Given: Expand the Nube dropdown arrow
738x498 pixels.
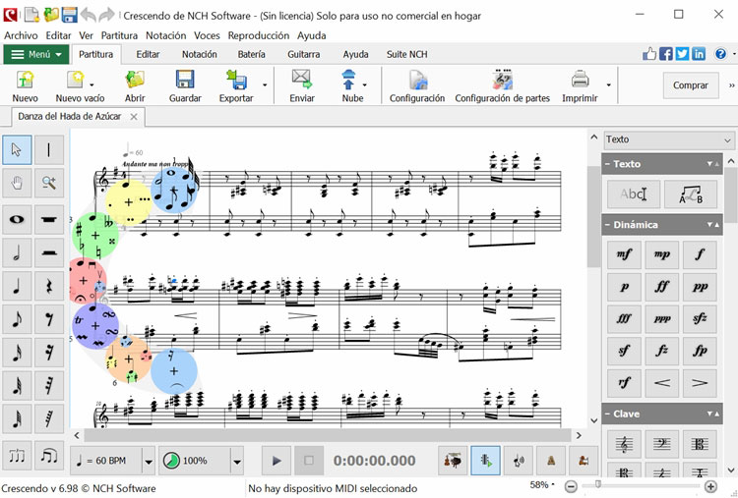Looking at the screenshot, I should point(365,85).
